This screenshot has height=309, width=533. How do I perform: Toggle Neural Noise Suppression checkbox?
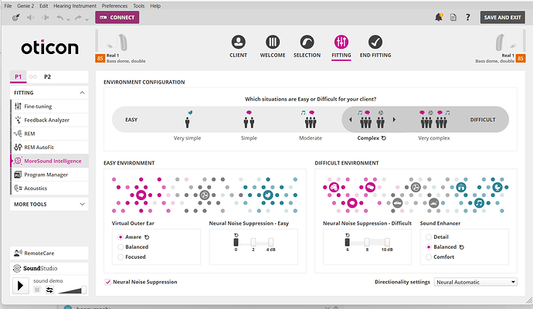[x=107, y=282]
